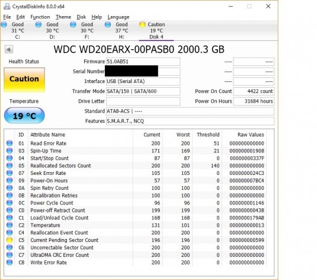Go to previous disk with left arrow button
The height and width of the screenshot is (280, 317).
coord(9,49)
